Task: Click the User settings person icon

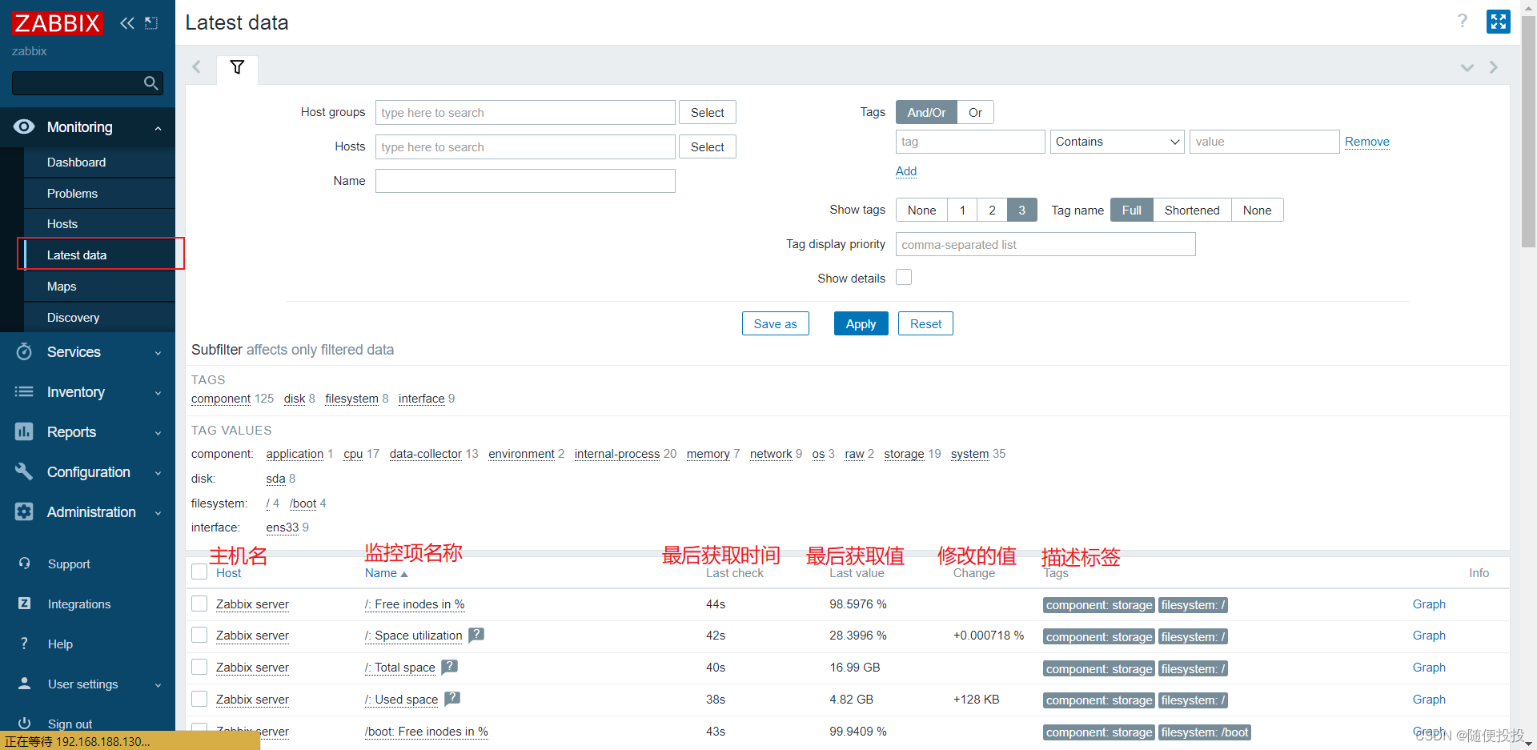Action: pyautogui.click(x=24, y=683)
